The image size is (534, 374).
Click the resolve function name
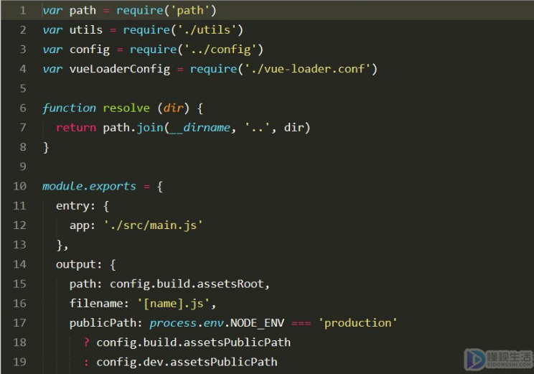tap(126, 108)
